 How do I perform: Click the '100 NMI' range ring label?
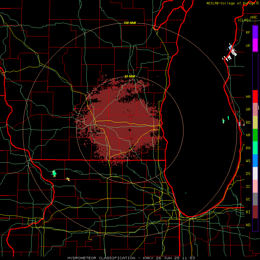tap(130, 23)
